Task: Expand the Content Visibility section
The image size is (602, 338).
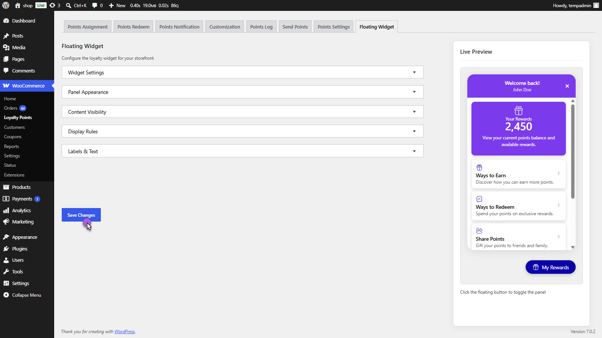Action: [243, 112]
